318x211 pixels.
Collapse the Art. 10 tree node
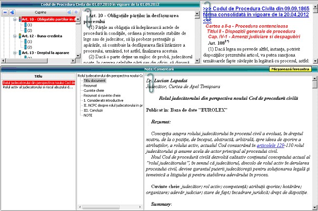[15, 19]
